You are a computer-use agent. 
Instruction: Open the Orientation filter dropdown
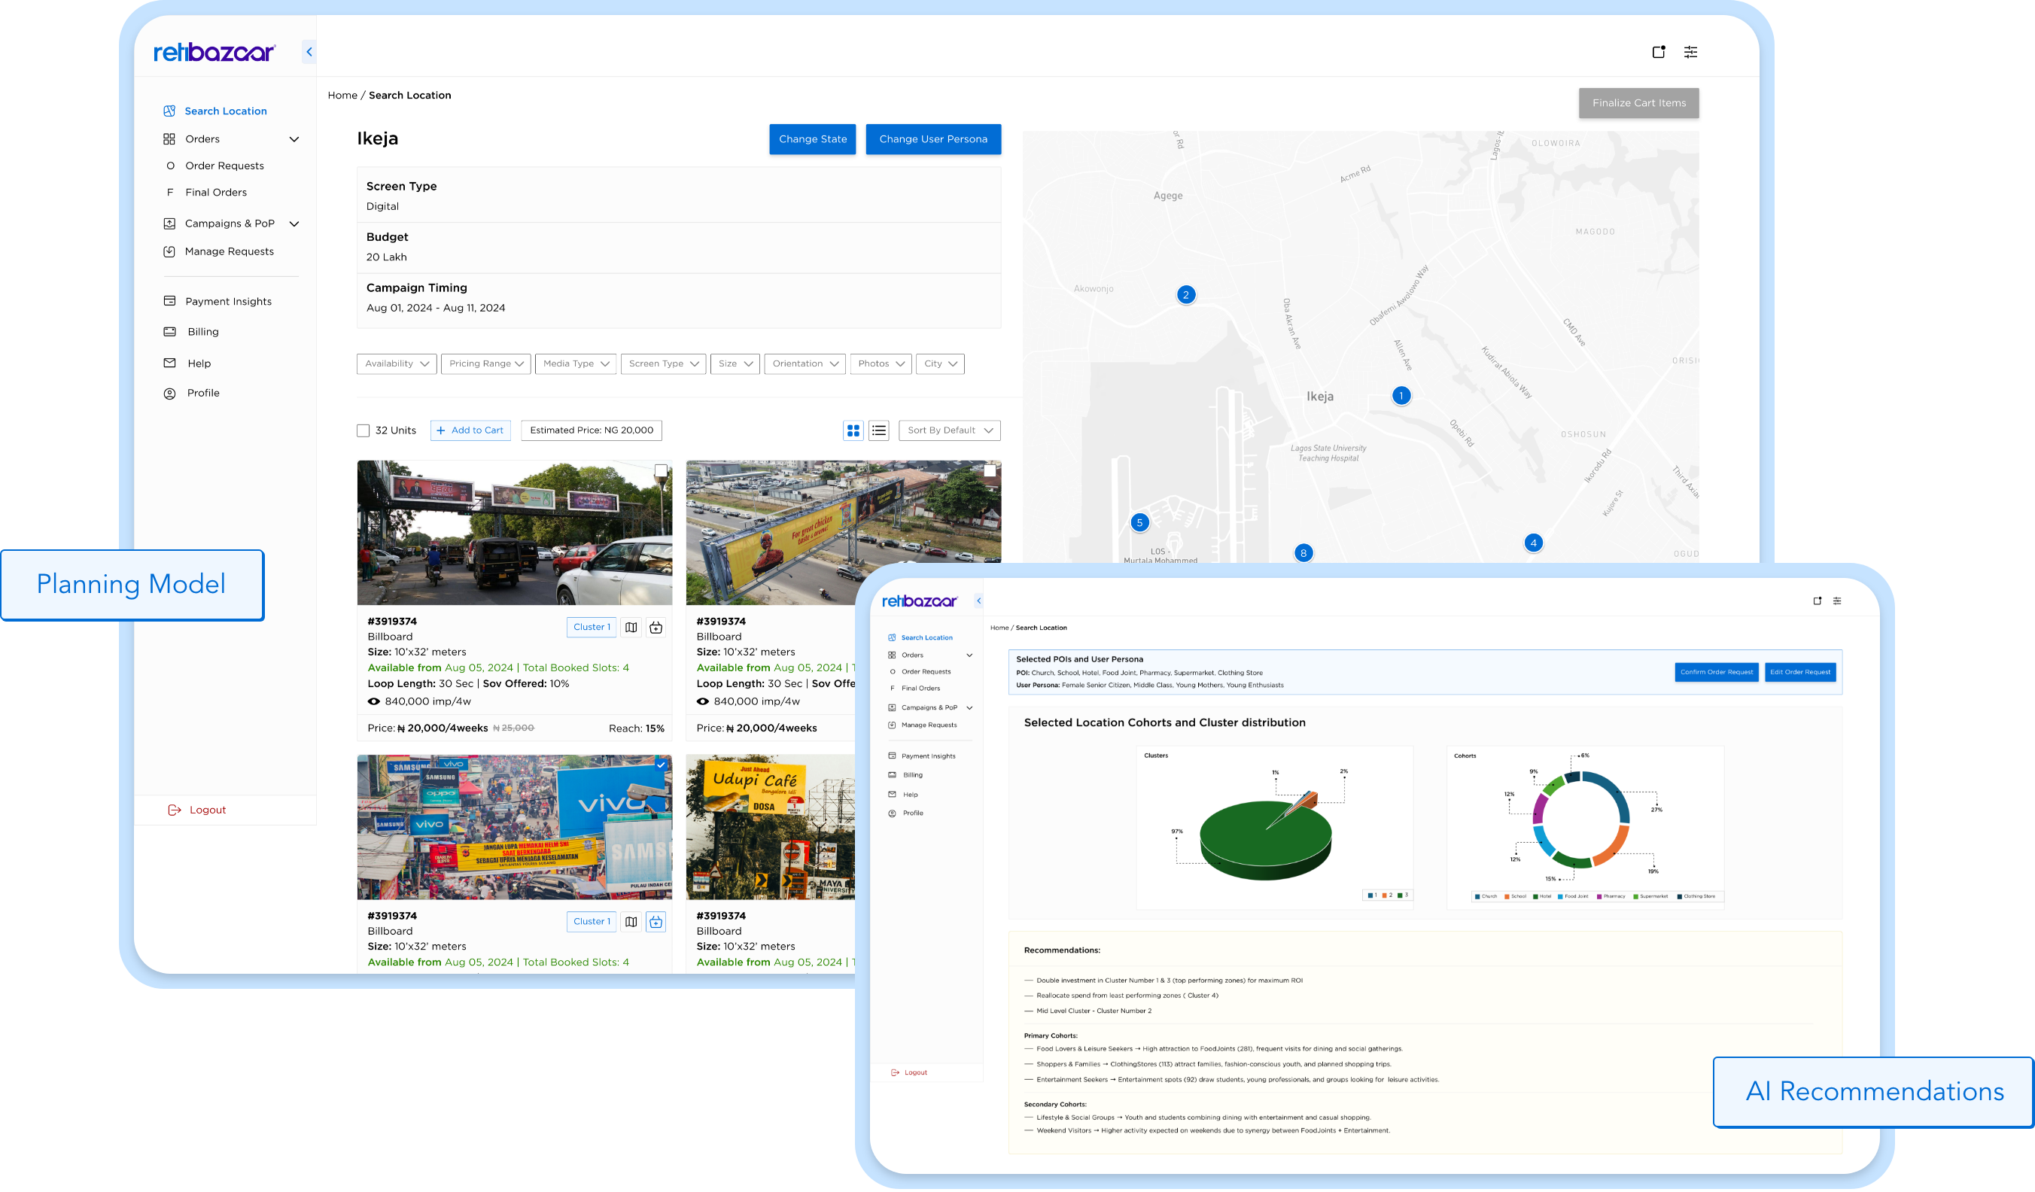[x=805, y=363]
